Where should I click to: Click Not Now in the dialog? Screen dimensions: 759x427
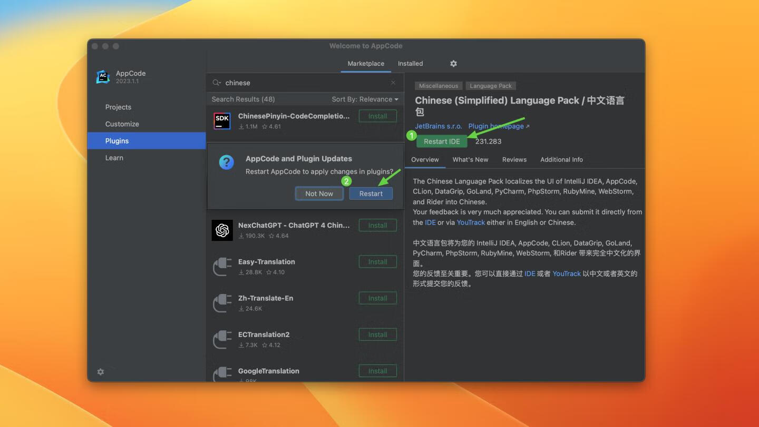coord(319,194)
